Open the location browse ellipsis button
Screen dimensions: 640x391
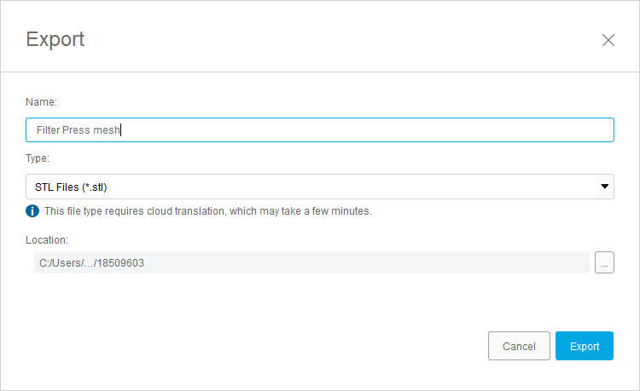click(x=604, y=263)
